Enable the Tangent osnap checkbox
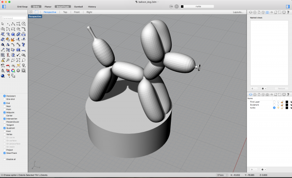292x178 pixels. tap(4, 125)
